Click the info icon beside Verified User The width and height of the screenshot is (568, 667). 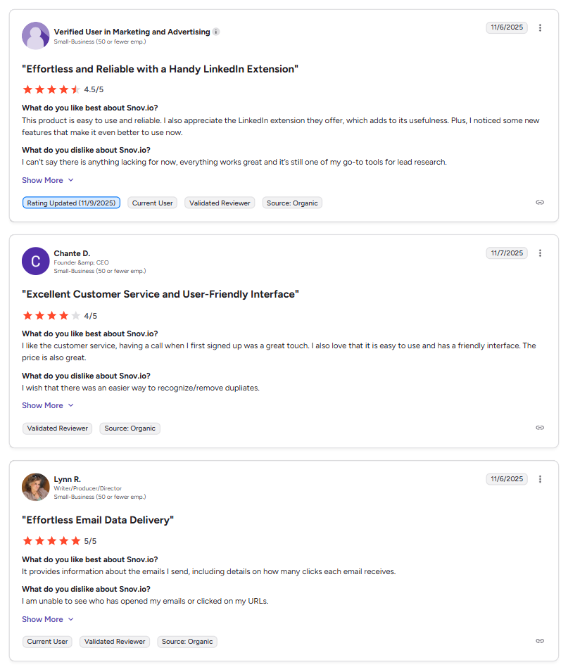(215, 31)
